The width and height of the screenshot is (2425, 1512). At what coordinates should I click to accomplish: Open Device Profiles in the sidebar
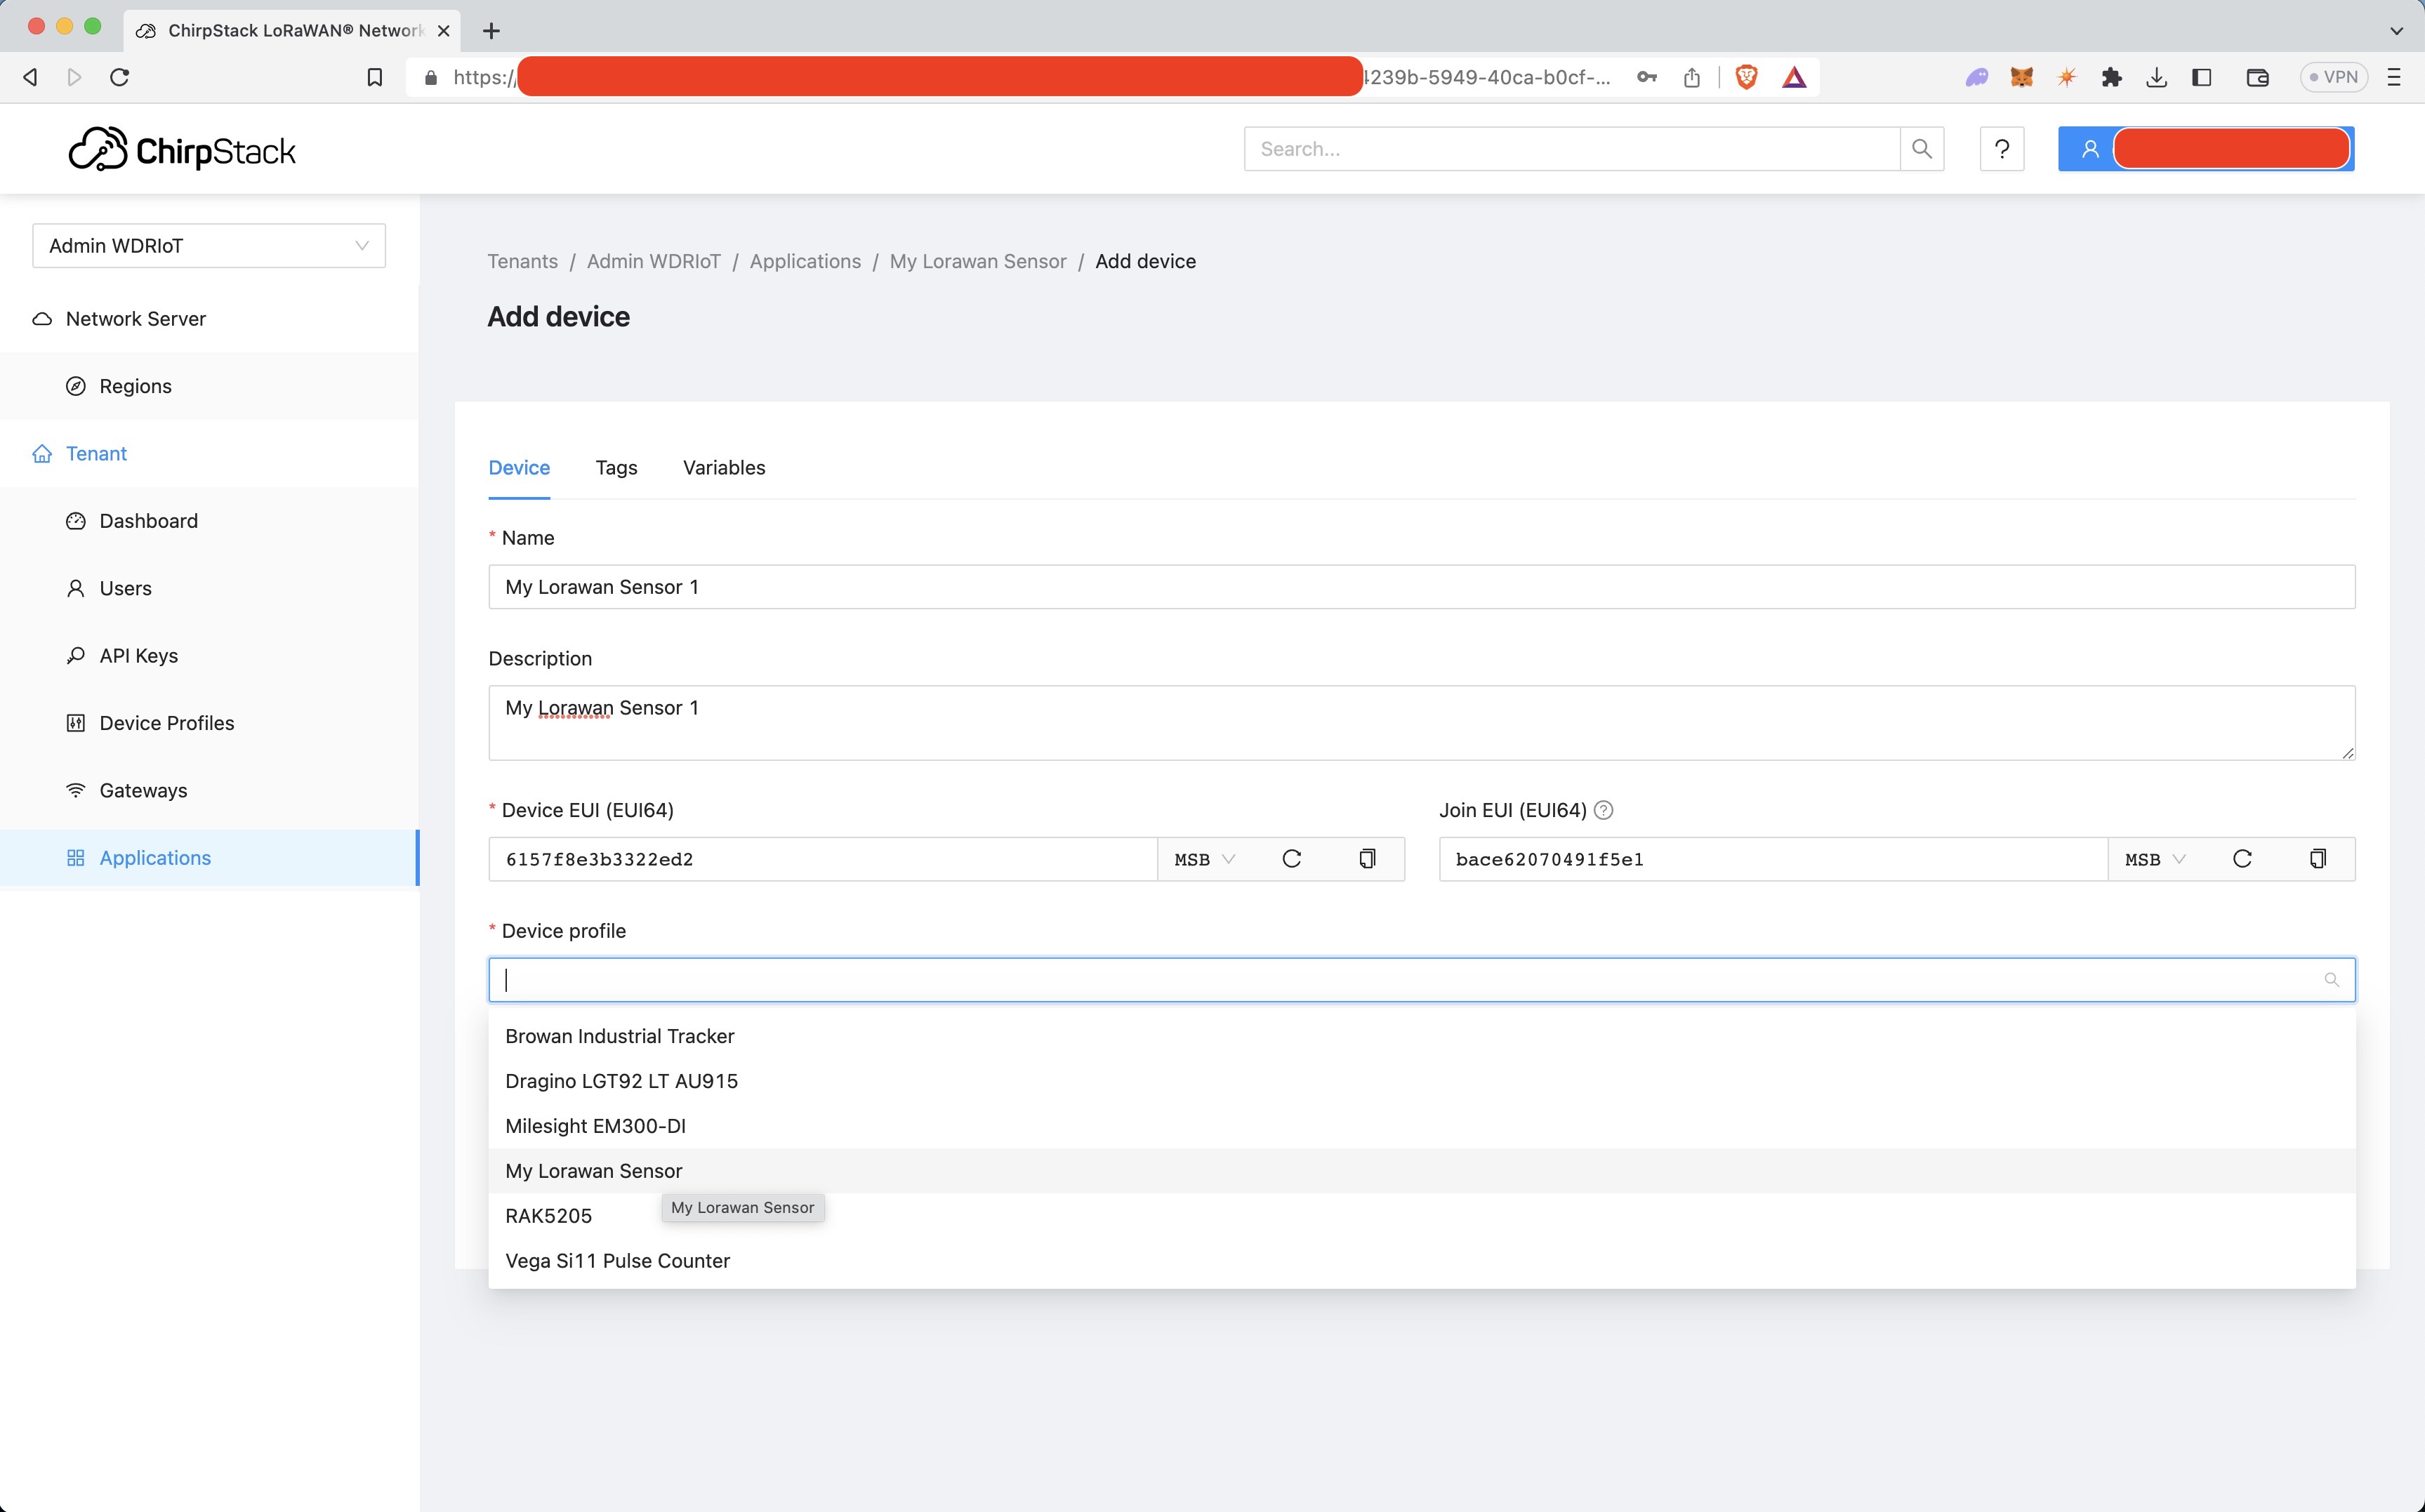(x=166, y=723)
